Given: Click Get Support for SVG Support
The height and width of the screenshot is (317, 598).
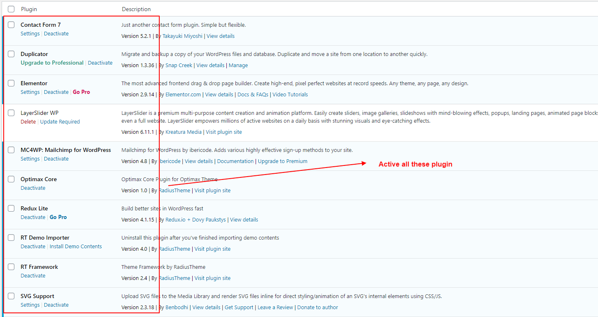Looking at the screenshot, I should click(x=239, y=308).
